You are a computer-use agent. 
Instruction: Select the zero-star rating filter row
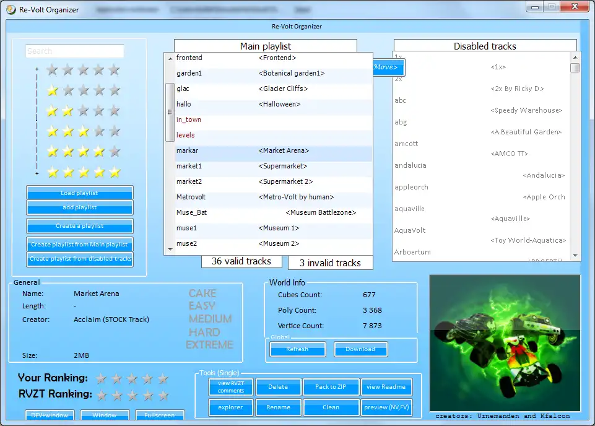[x=83, y=70]
